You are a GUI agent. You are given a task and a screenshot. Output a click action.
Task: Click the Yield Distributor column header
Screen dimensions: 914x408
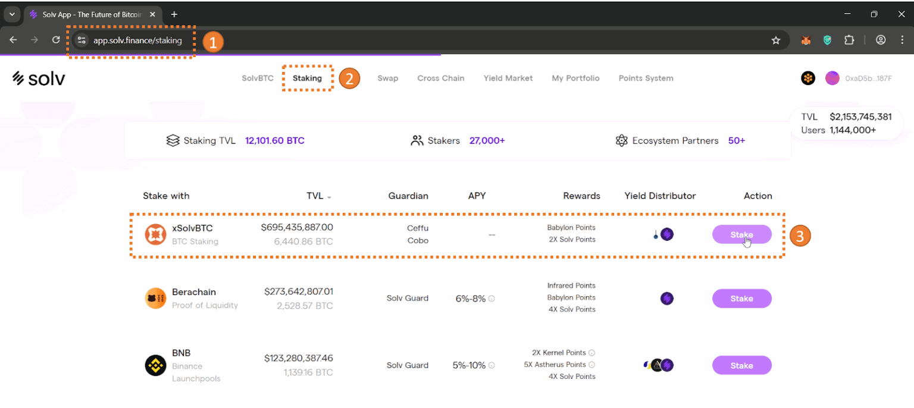point(660,196)
